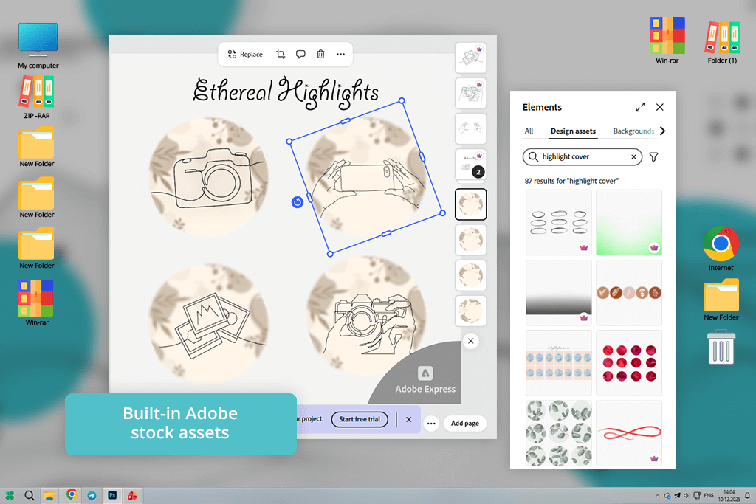Open Chrome from the taskbar
The width and height of the screenshot is (756, 504).
coord(72,494)
